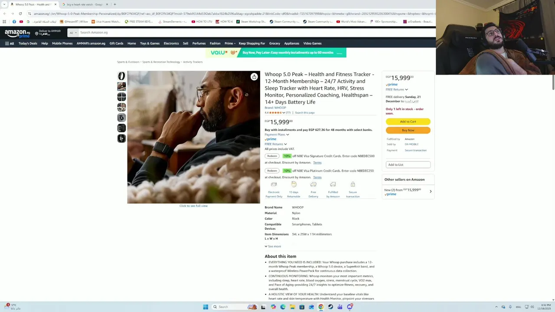
Task: Click the Secure transaction lock icon
Action: point(353,185)
